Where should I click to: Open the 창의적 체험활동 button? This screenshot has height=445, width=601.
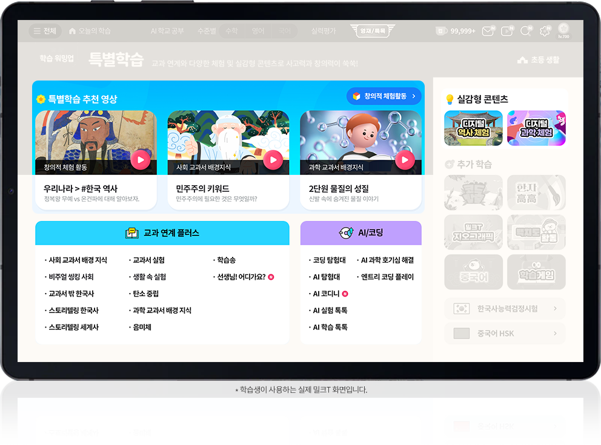(x=384, y=96)
